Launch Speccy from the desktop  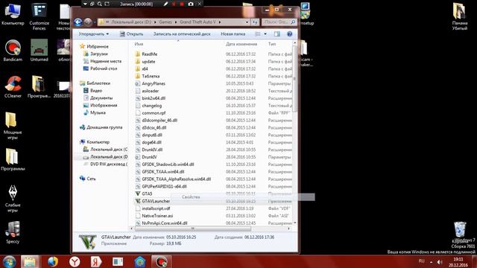point(13,233)
